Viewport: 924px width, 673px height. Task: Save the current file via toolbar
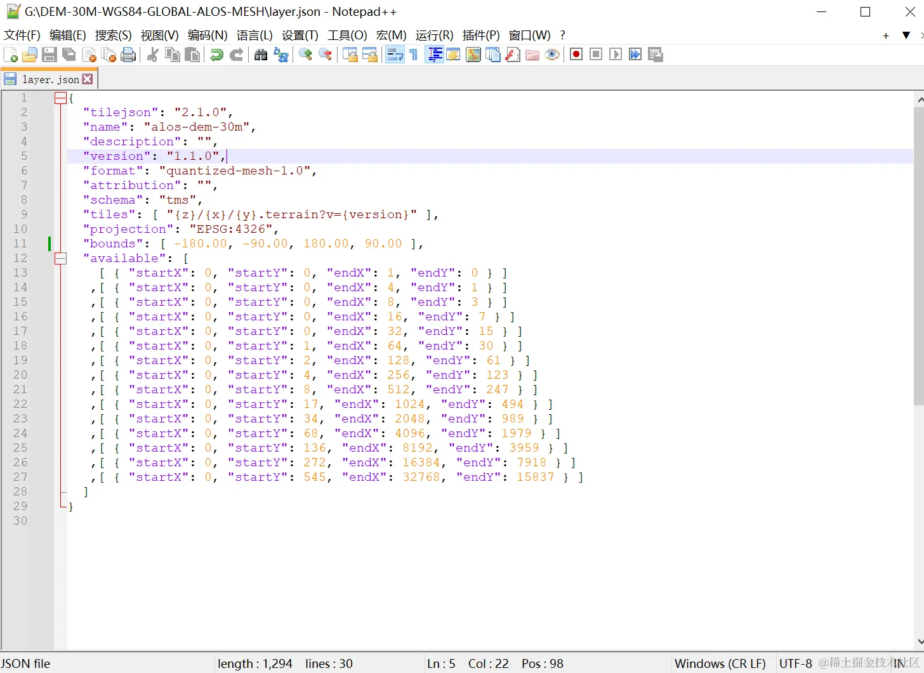49,55
